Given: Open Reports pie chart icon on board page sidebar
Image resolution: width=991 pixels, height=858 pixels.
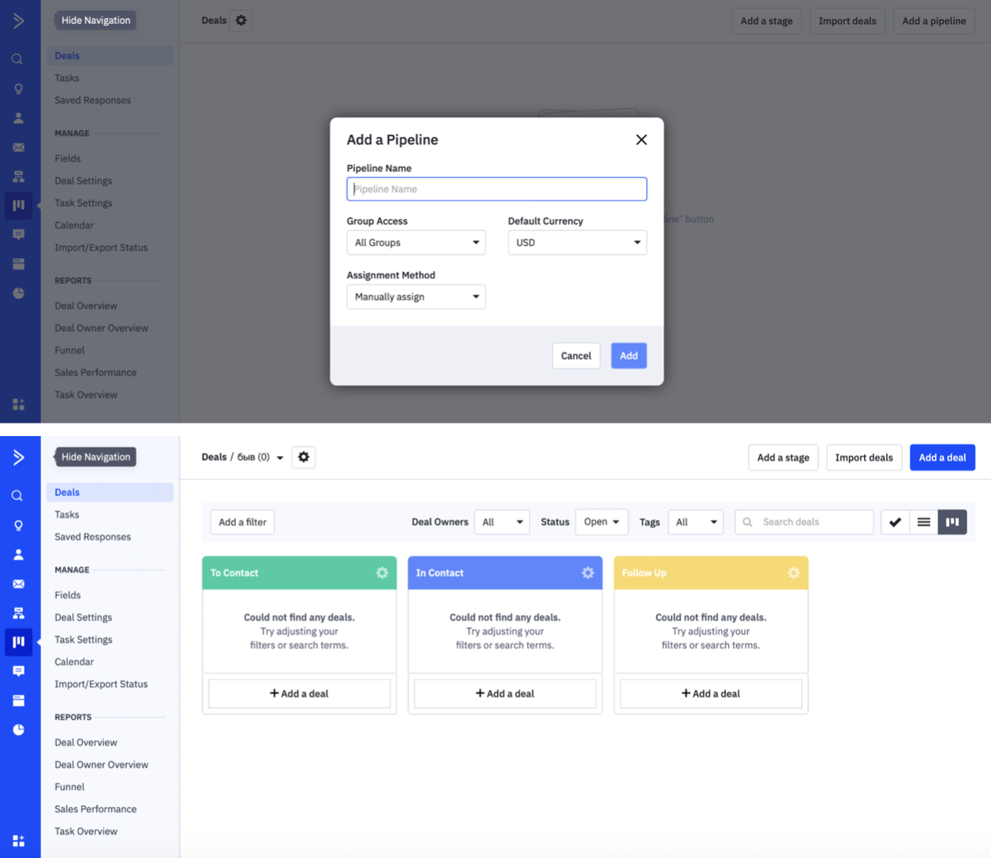Looking at the screenshot, I should pos(18,730).
